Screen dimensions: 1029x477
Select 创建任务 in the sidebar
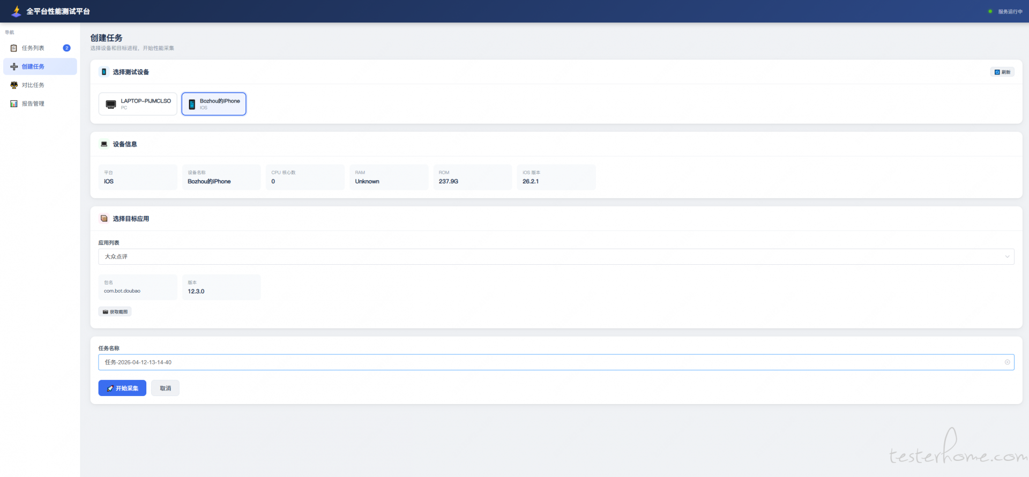[33, 66]
